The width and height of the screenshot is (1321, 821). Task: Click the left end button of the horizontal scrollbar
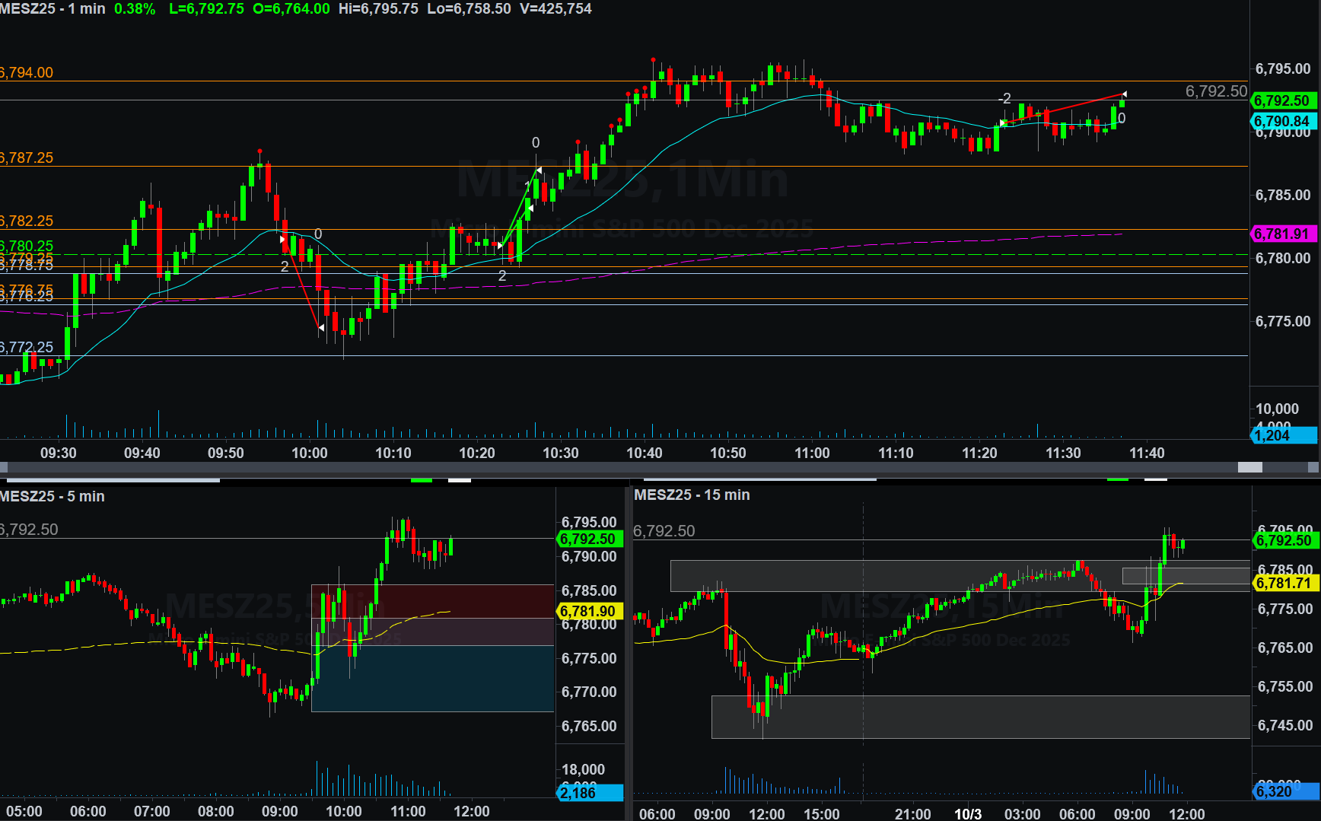point(4,467)
